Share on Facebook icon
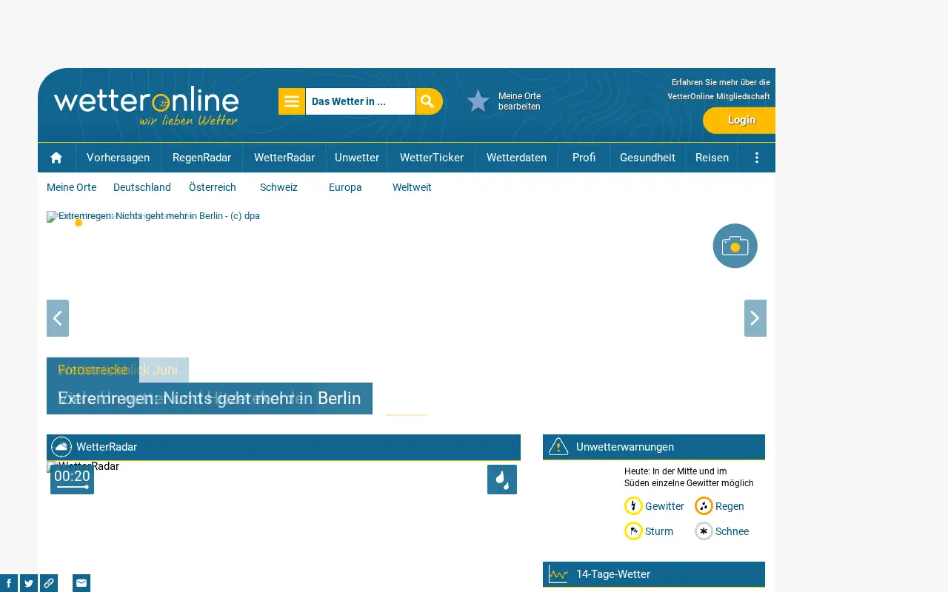This screenshot has width=948, height=592. (x=9, y=583)
